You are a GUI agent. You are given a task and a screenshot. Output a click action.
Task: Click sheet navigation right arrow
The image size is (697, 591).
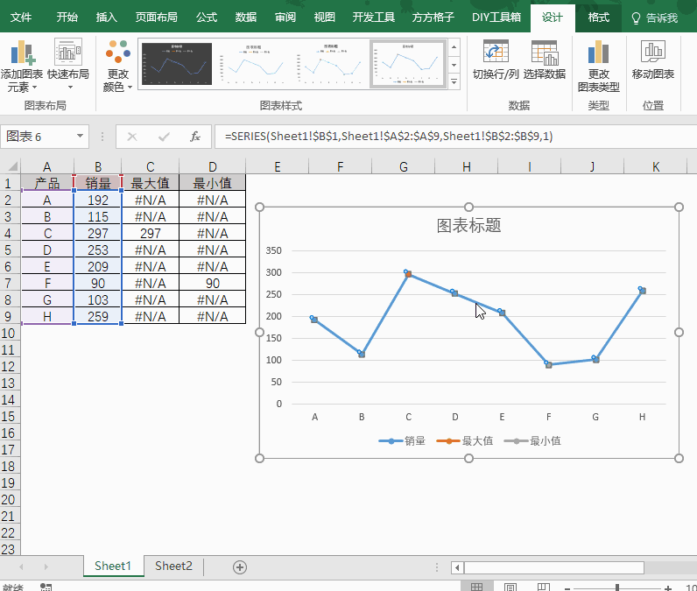pyautogui.click(x=46, y=567)
